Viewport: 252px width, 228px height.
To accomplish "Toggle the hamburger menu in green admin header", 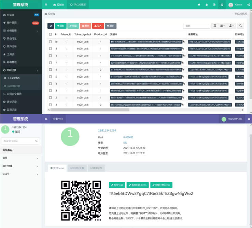I will pos(46,5).
